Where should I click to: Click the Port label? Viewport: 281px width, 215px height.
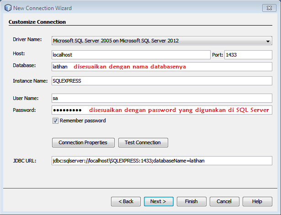point(217,55)
